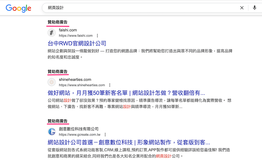Click the faishi.com site name
Viewport: 262px width, 162px height.
pos(68,30)
